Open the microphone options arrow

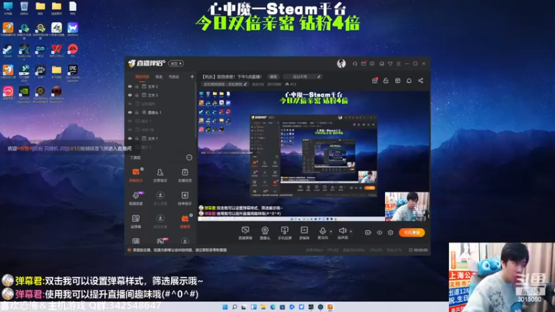click(x=331, y=232)
